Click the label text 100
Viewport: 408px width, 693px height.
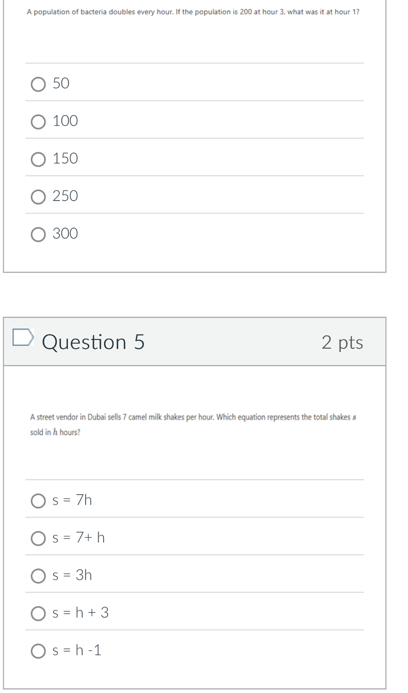65,121
